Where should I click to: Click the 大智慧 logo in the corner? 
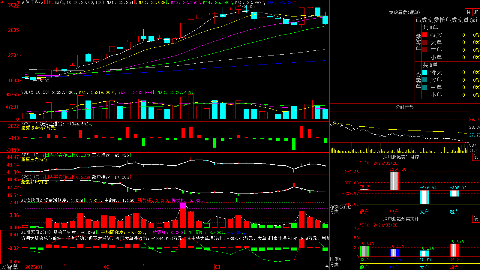(9, 267)
